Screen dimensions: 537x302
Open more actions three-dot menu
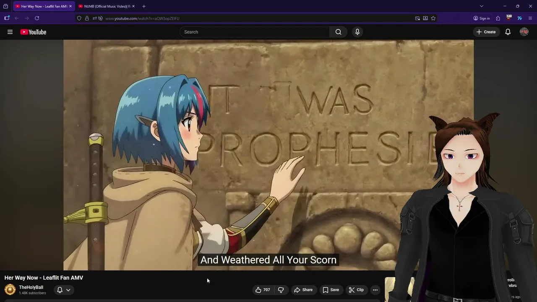click(375, 290)
